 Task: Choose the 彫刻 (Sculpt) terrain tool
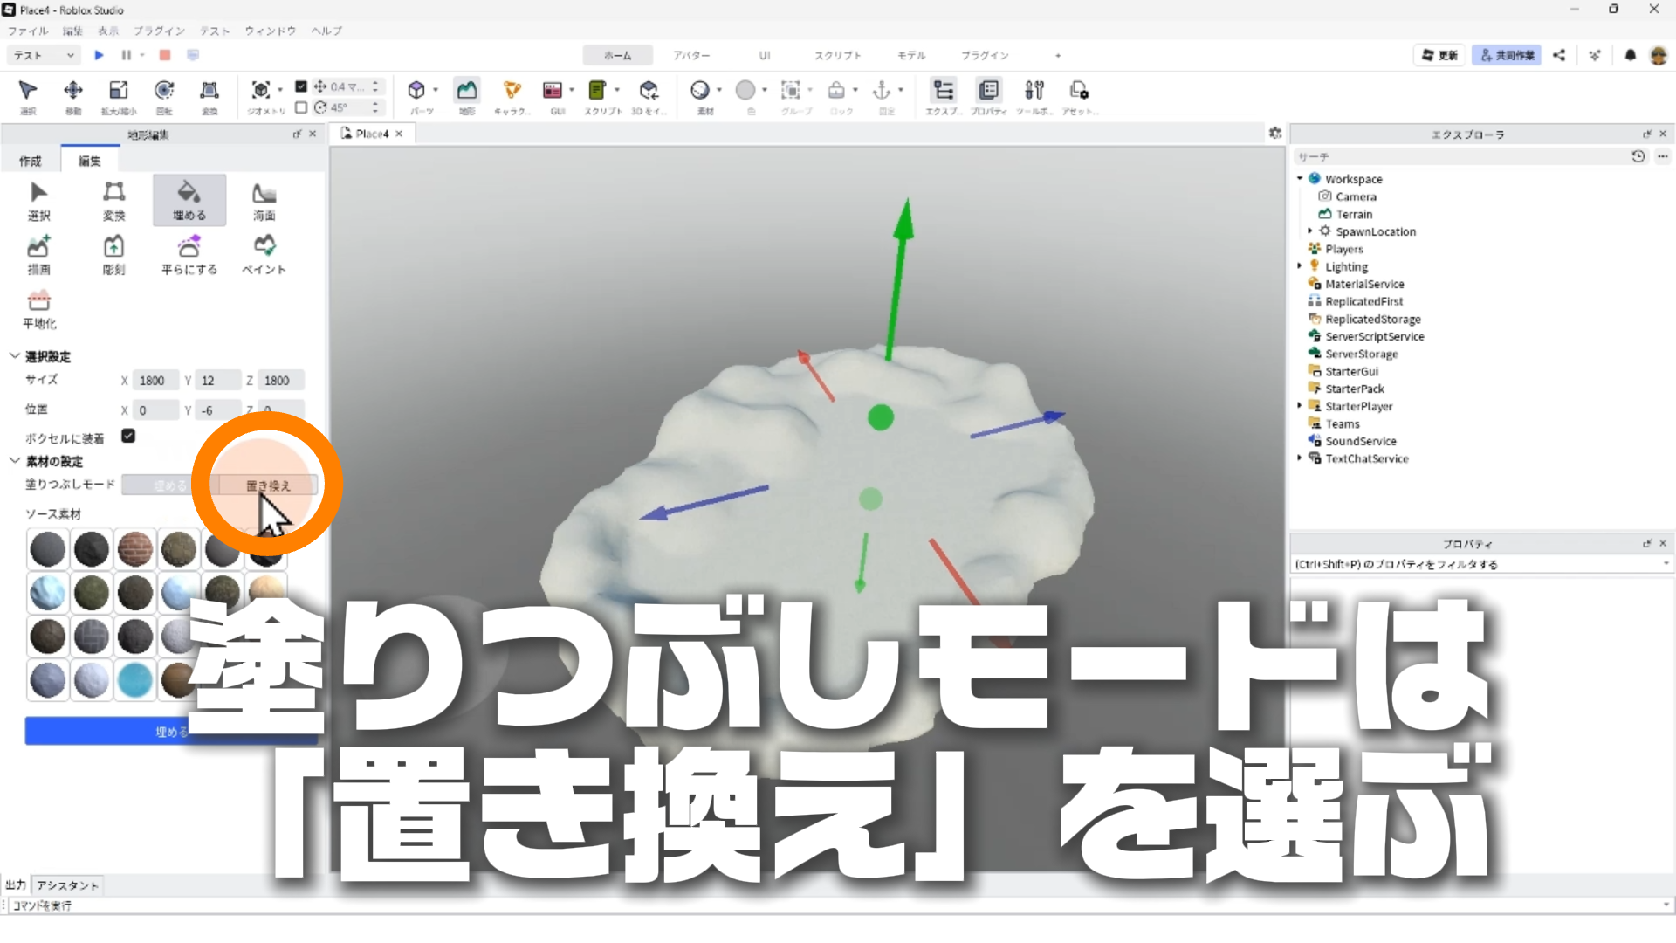(x=113, y=255)
